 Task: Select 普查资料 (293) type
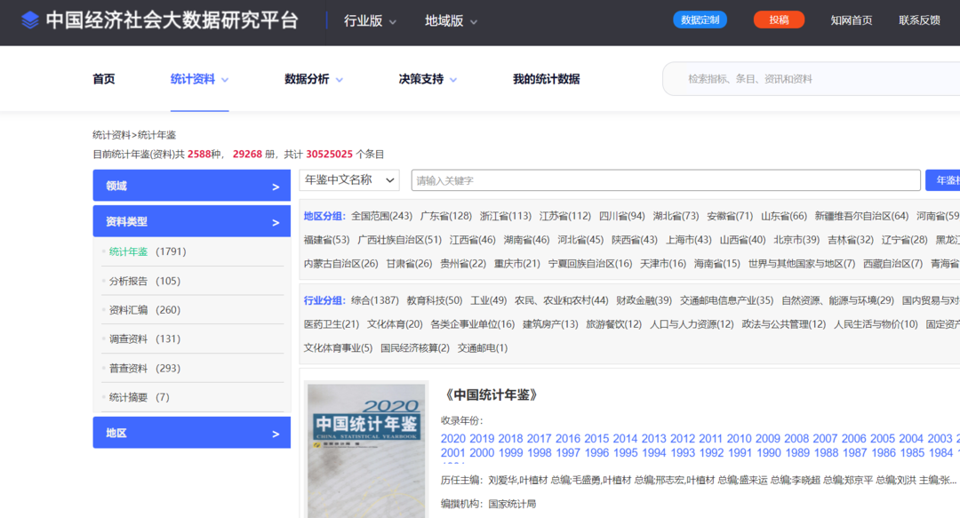point(145,368)
